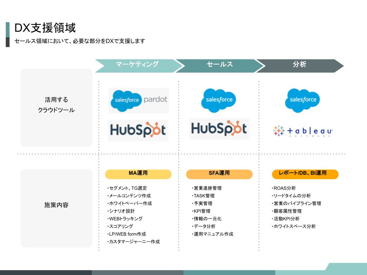Click the 運用マニュアル作成 bullet

pyautogui.click(x=213, y=234)
